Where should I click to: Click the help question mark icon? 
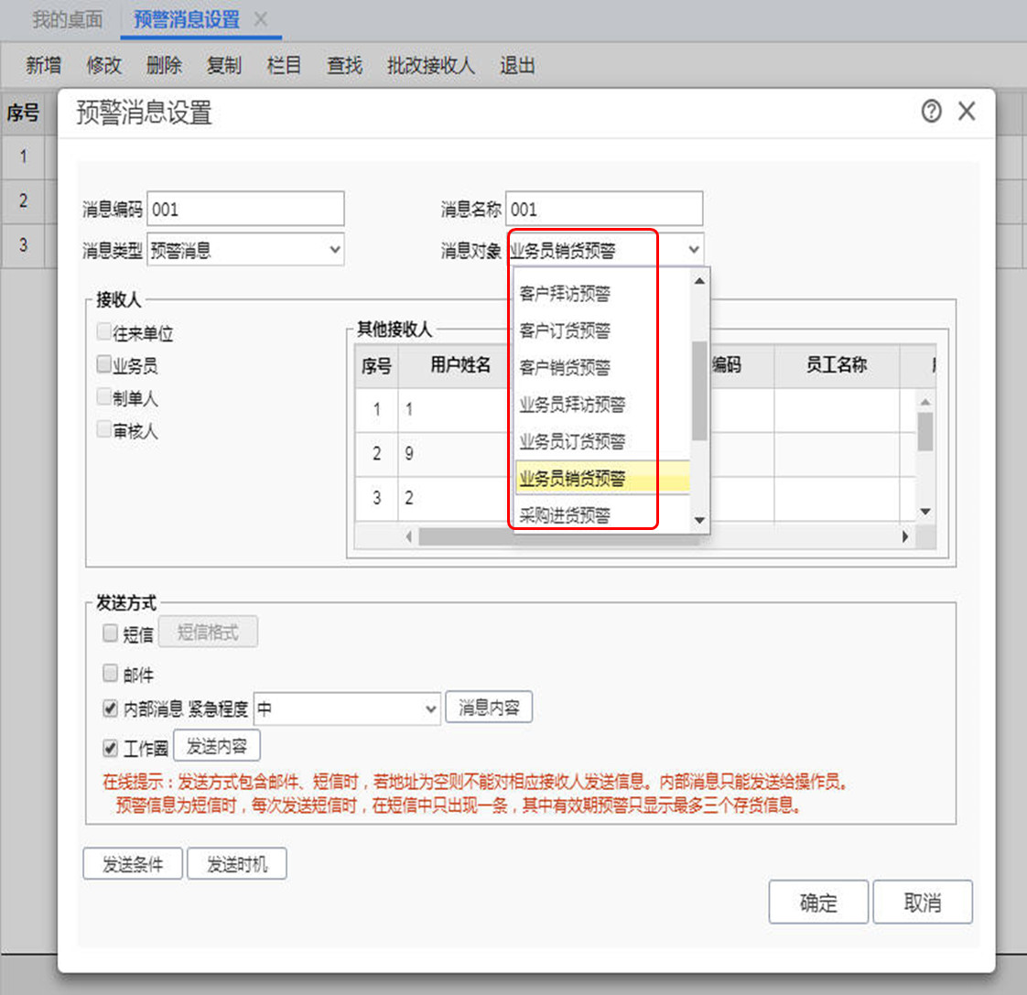(931, 112)
